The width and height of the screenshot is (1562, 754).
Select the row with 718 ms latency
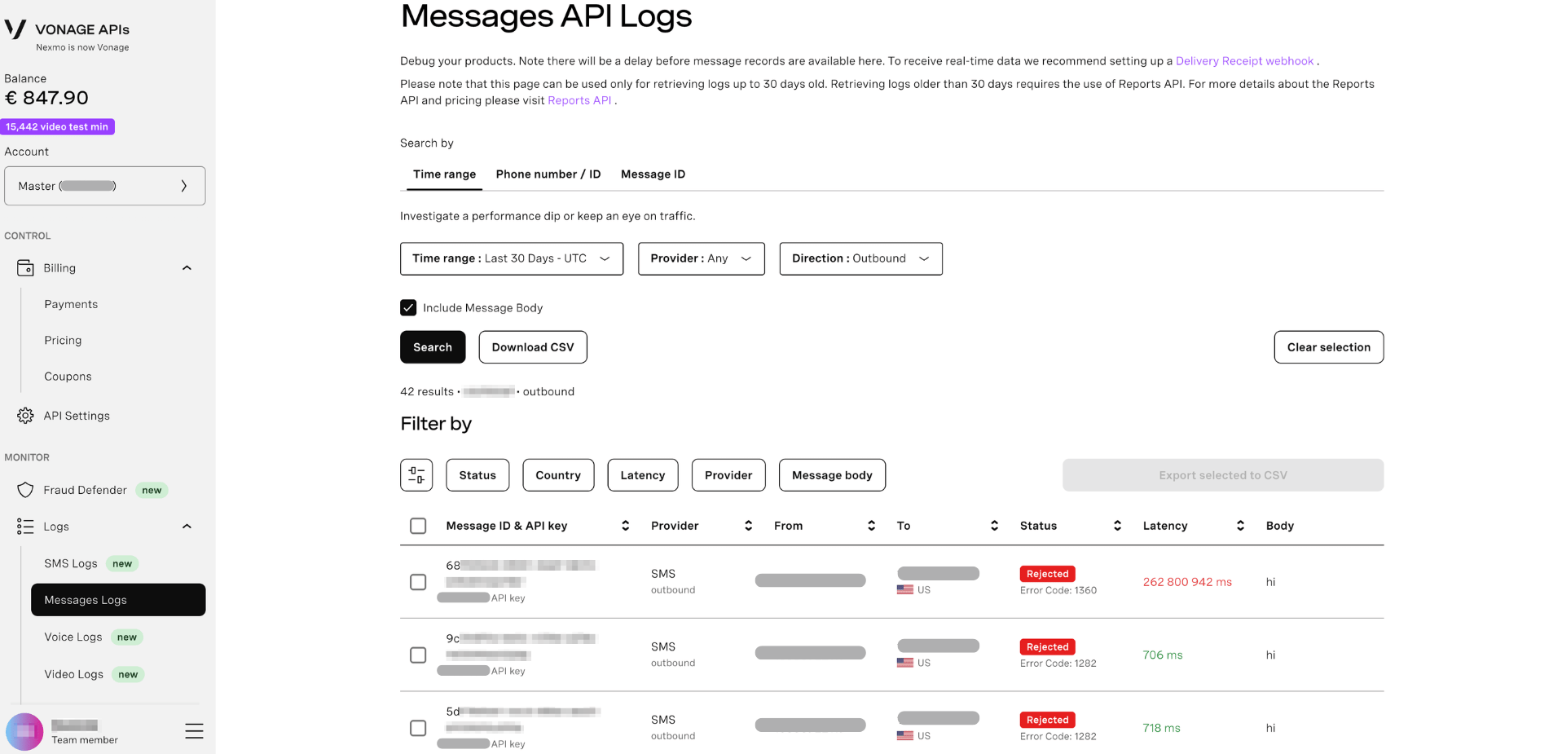418,728
